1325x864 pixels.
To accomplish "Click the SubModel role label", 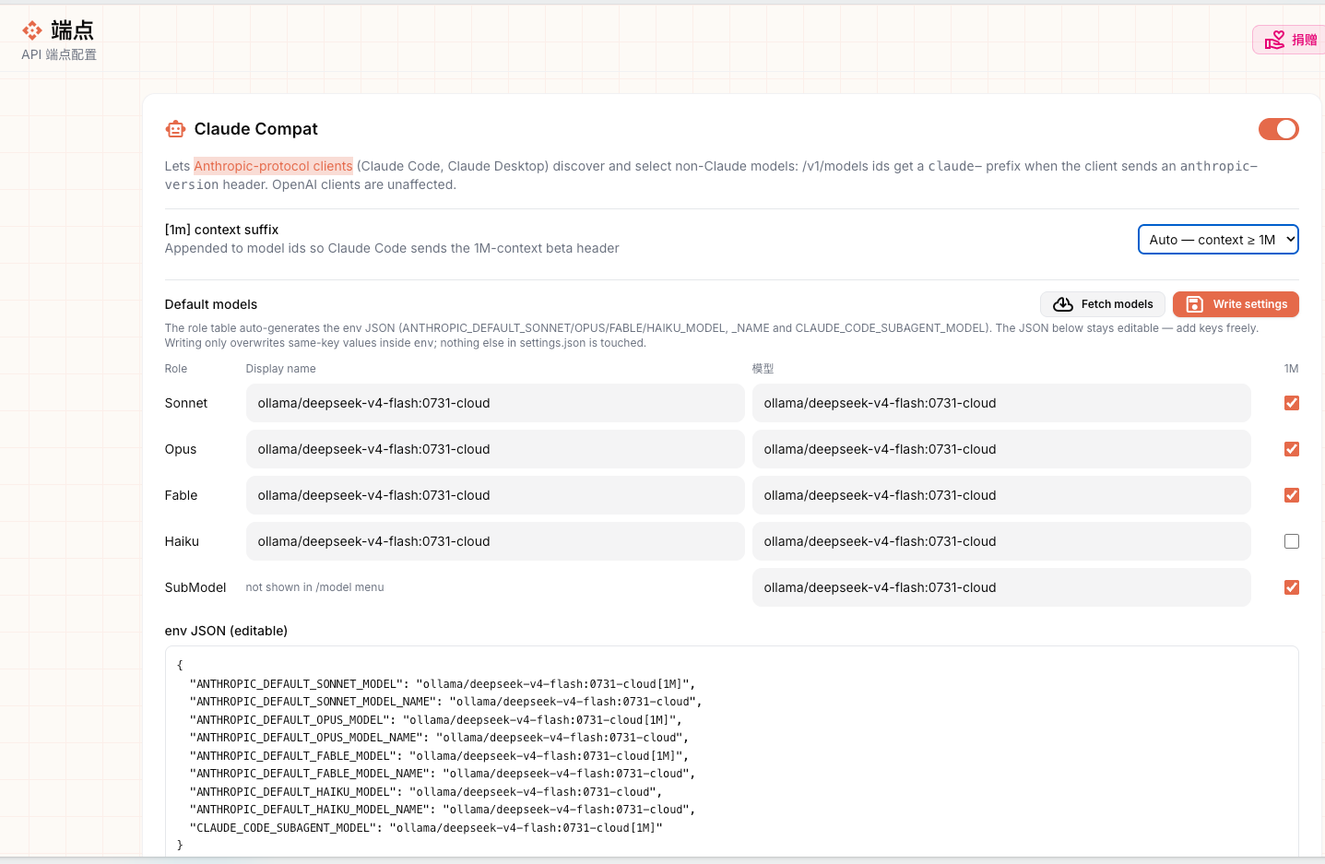I will pos(195,587).
